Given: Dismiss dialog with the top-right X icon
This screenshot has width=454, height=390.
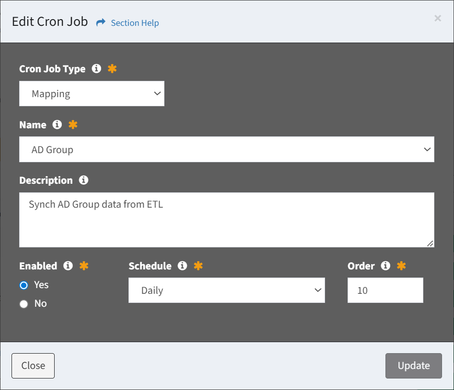Looking at the screenshot, I should [x=438, y=18].
